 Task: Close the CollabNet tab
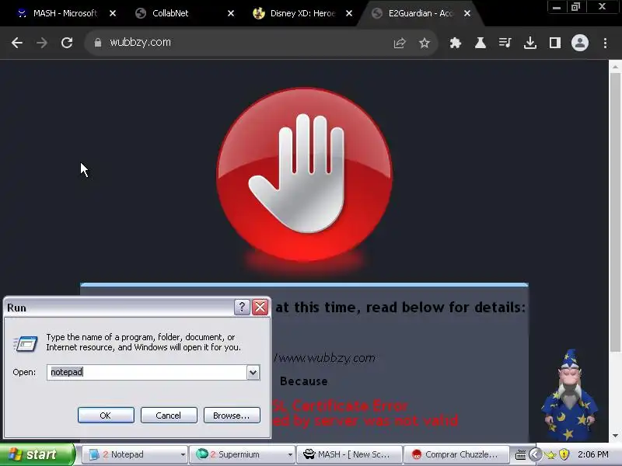[x=231, y=13]
